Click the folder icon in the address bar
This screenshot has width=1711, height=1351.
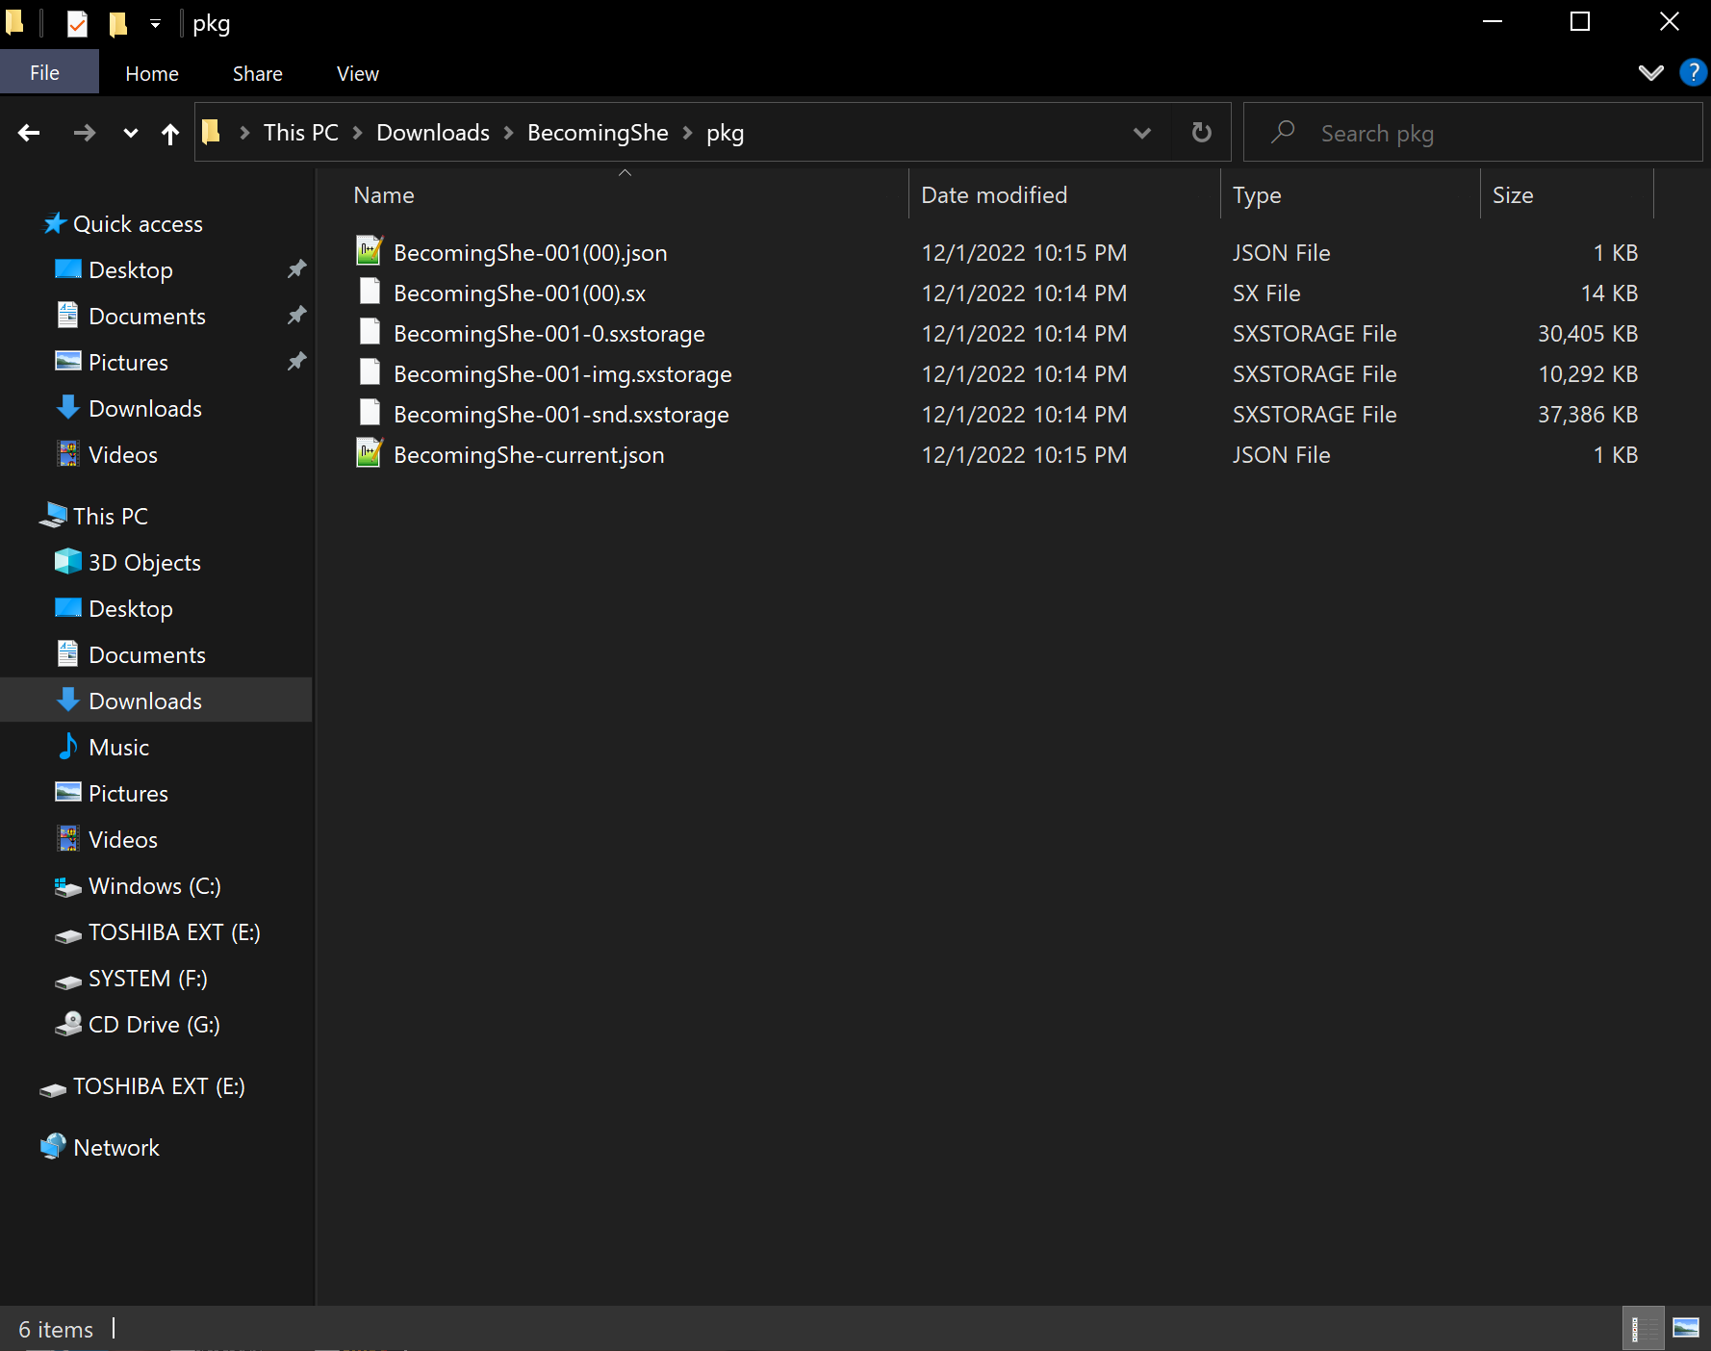coord(212,132)
